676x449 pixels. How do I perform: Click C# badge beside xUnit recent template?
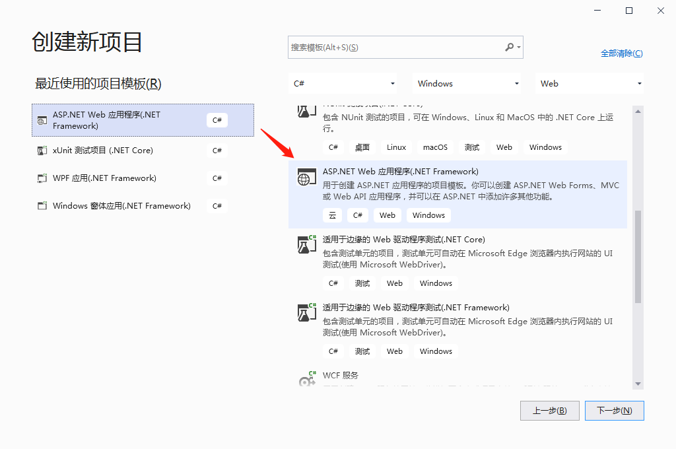point(217,151)
